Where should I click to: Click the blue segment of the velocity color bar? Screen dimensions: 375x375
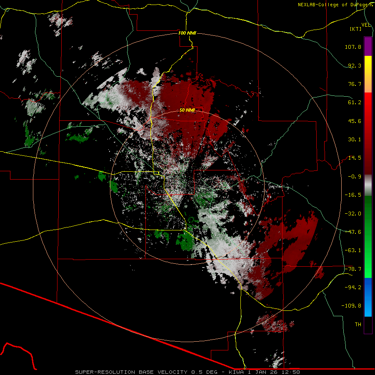point(368,297)
